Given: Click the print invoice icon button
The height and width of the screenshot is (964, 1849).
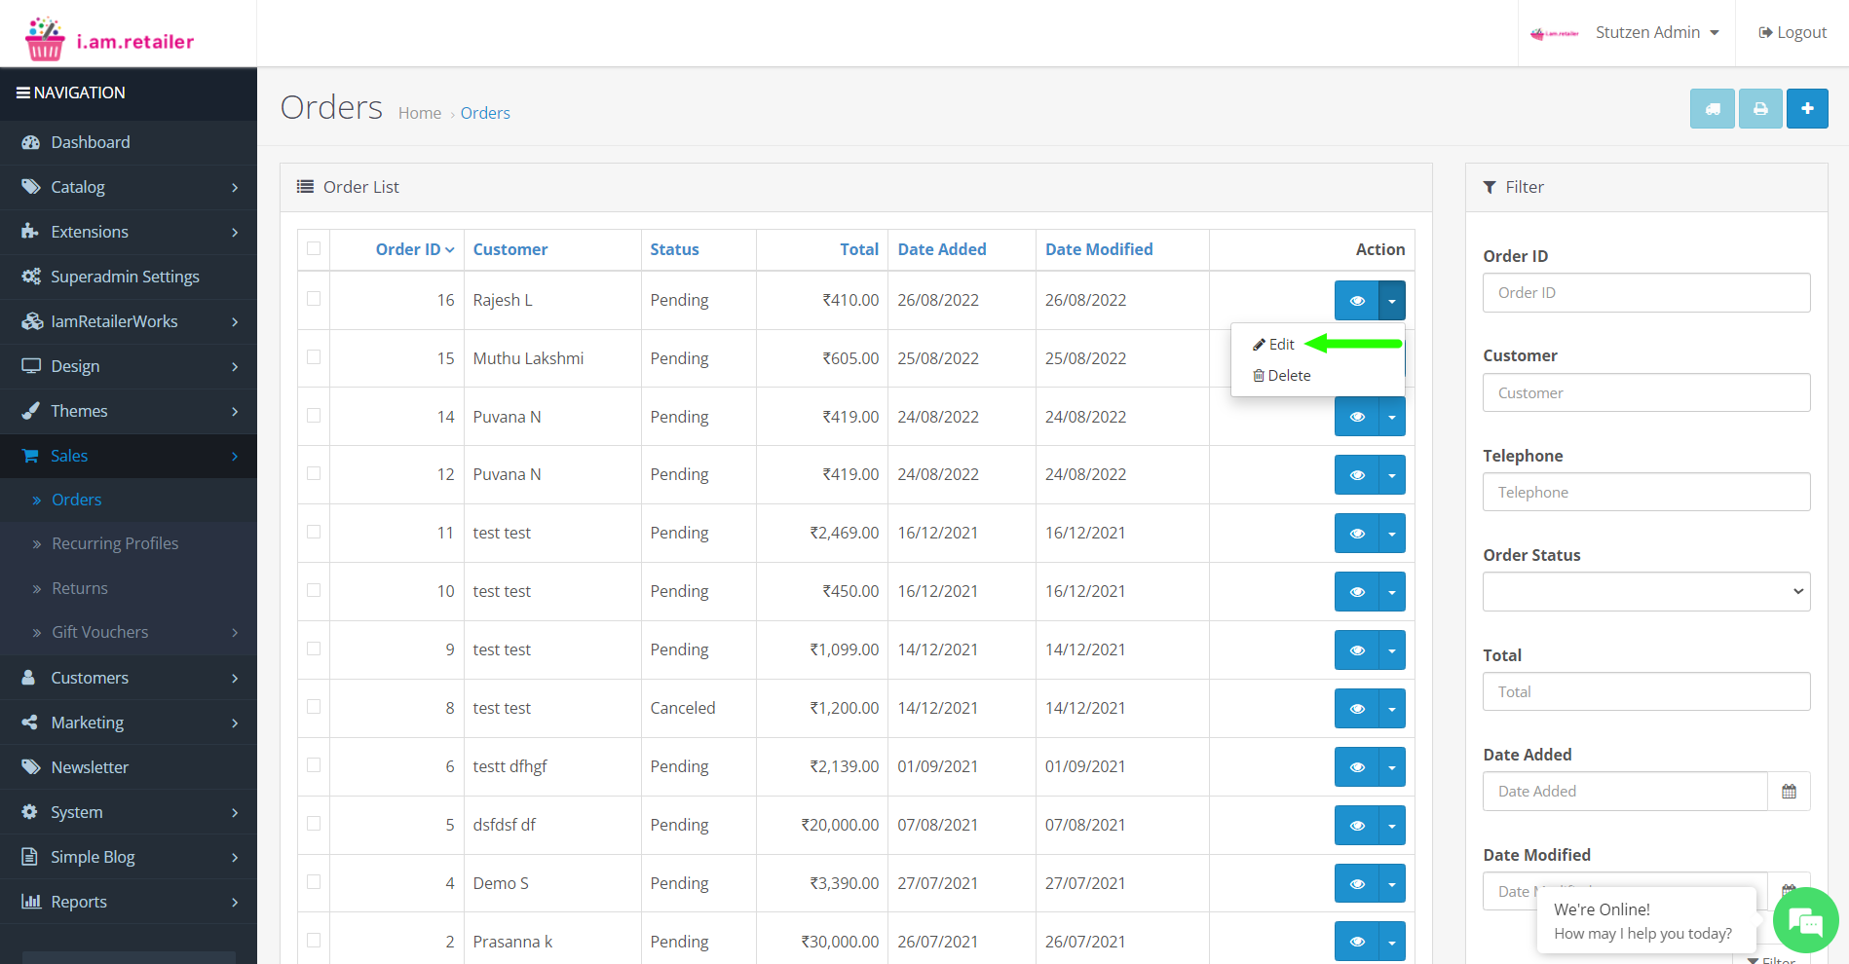Looking at the screenshot, I should pyautogui.click(x=1760, y=109).
